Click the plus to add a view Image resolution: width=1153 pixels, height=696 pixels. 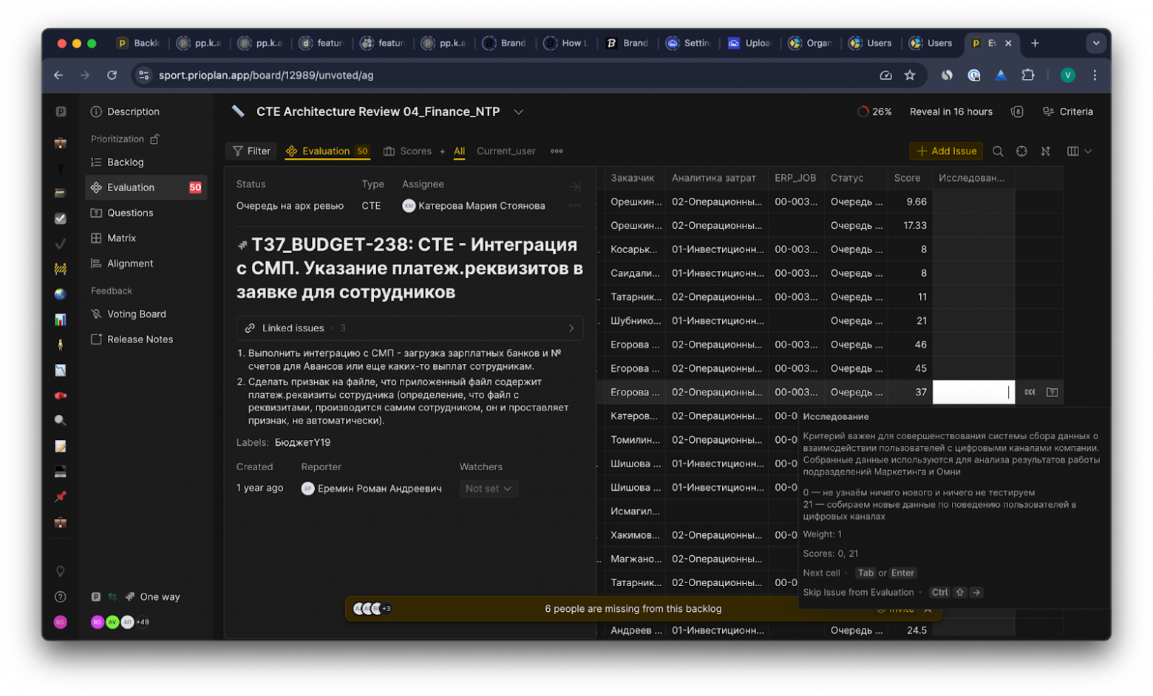(442, 151)
